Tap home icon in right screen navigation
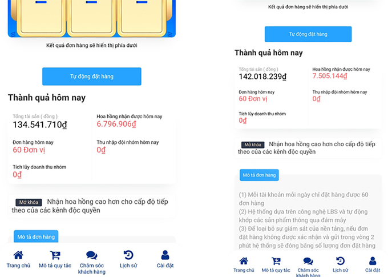Viewport: 388px width, 277px height. click(244, 261)
